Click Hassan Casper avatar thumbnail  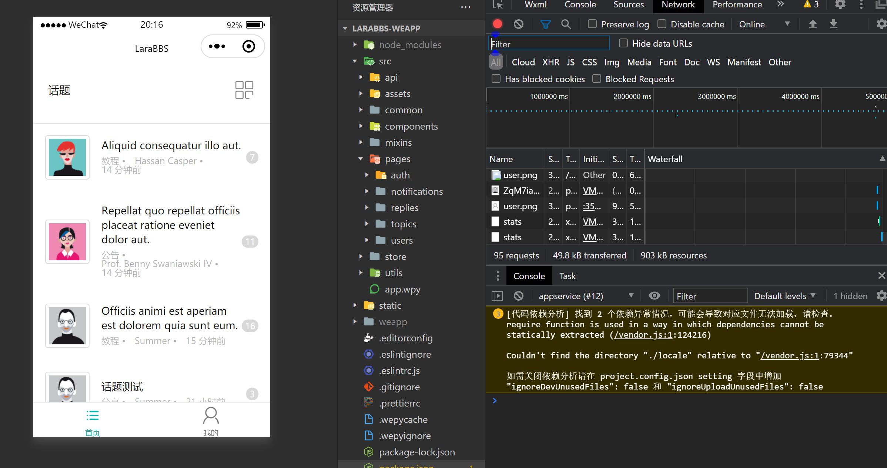click(x=67, y=157)
